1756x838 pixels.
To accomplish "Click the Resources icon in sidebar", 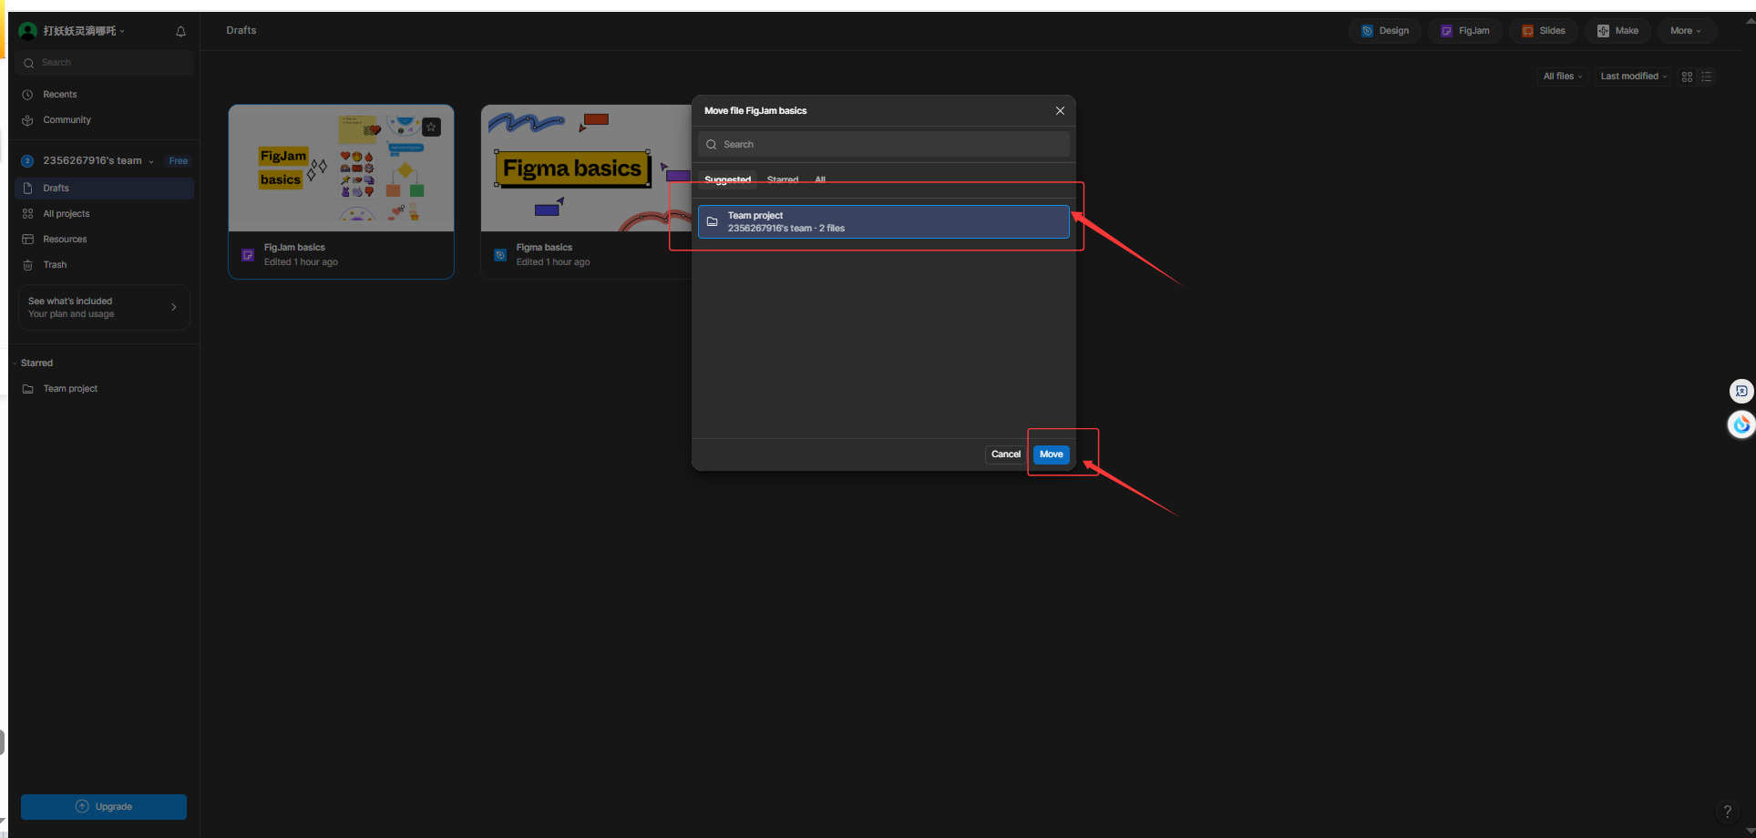I will (x=27, y=240).
